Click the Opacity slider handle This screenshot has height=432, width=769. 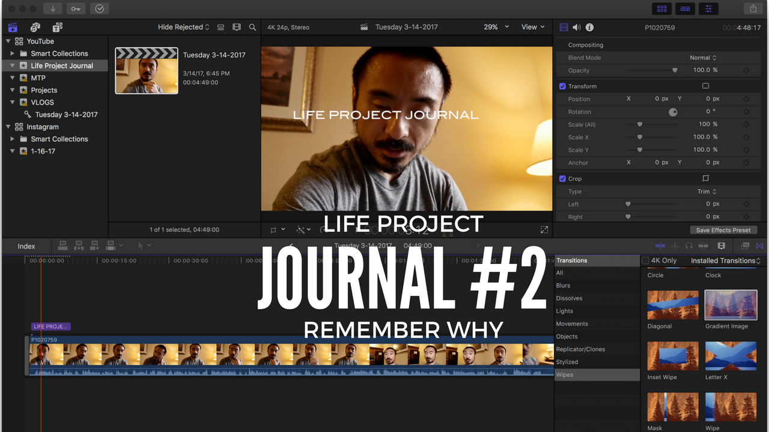tap(675, 70)
